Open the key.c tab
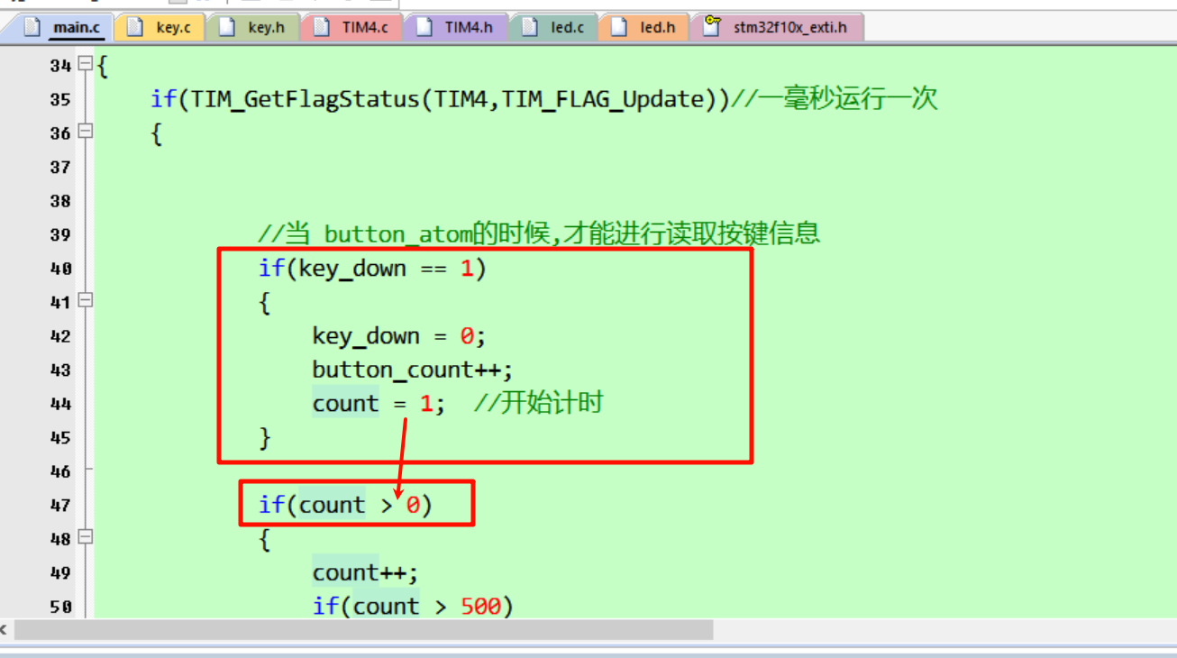This screenshot has height=658, width=1177. tap(162, 27)
